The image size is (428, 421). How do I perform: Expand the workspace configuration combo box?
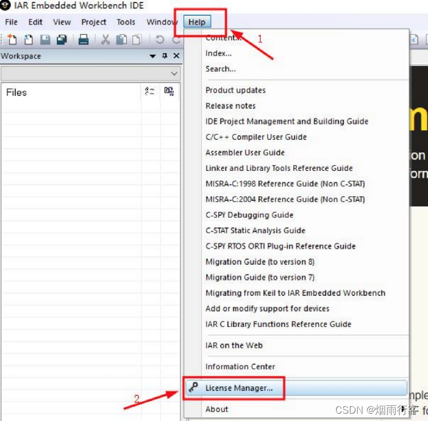[x=90, y=73]
